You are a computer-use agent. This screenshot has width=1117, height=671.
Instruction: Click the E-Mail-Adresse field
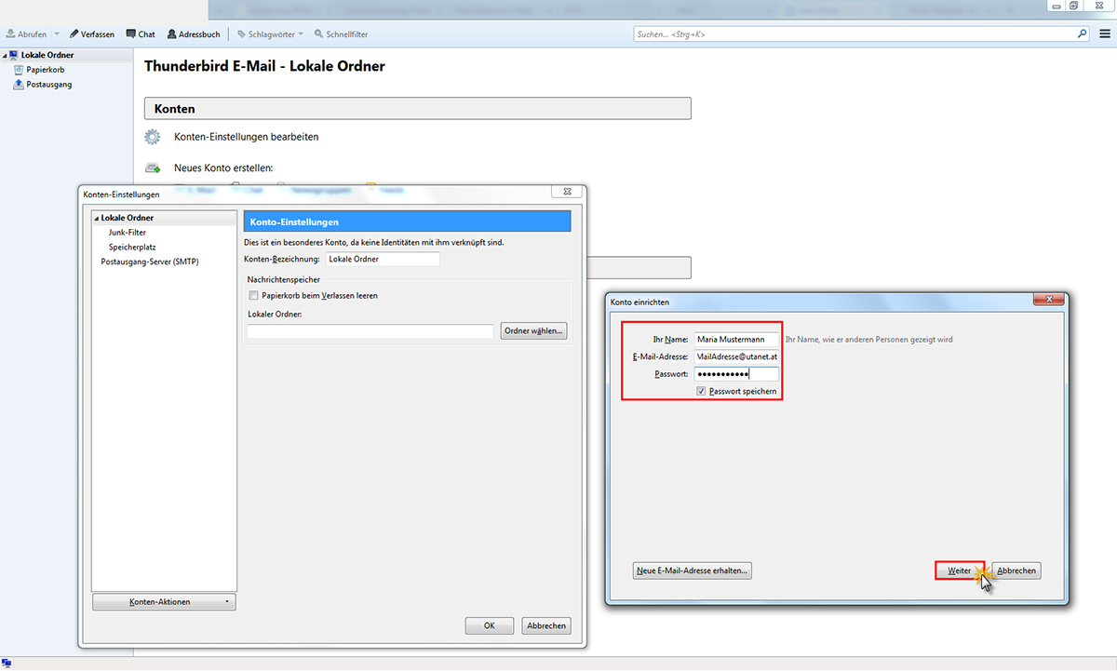pyautogui.click(x=735, y=356)
